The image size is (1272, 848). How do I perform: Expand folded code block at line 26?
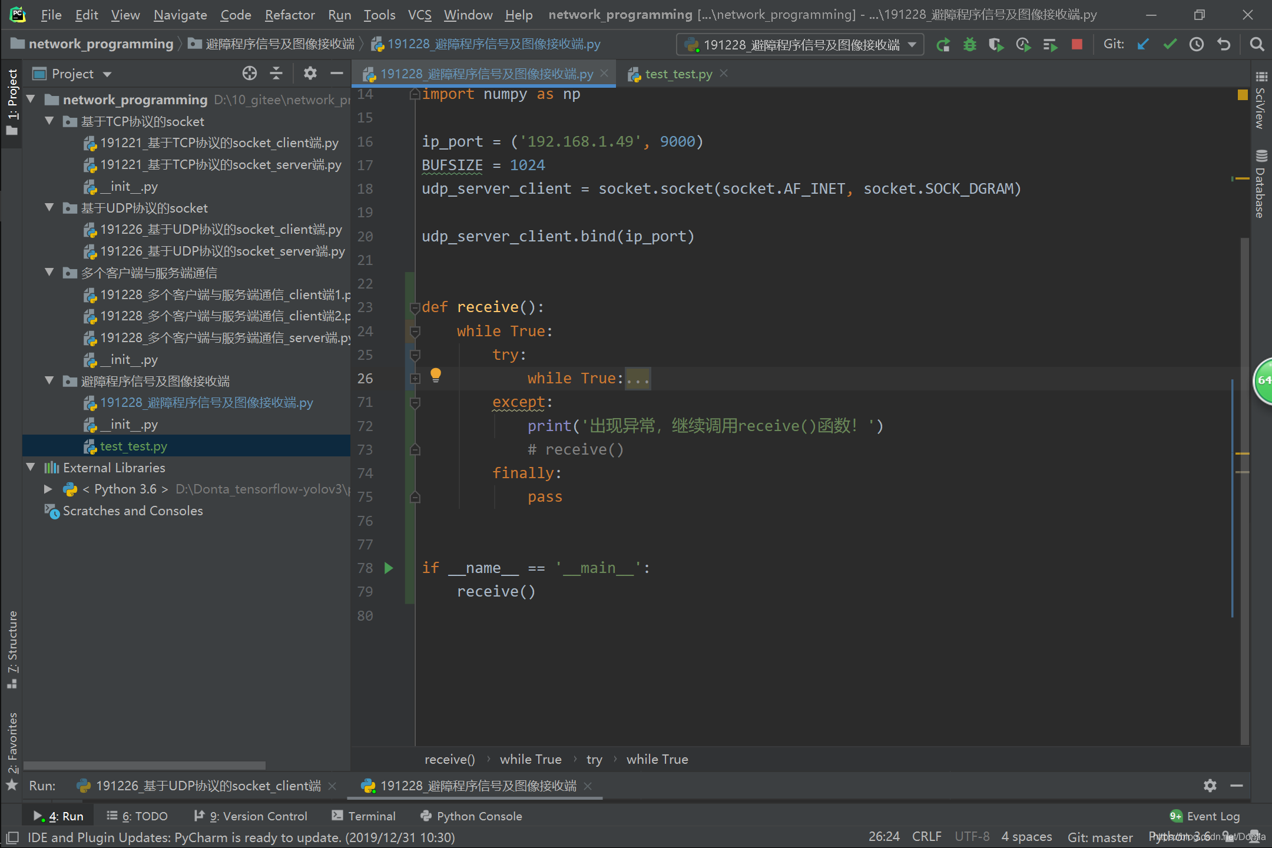[x=415, y=379]
